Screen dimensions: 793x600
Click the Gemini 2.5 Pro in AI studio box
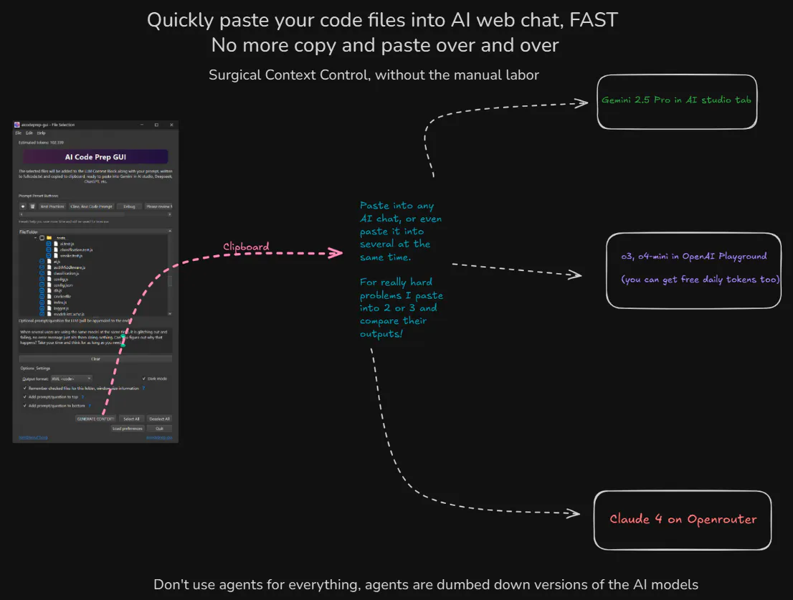tap(677, 102)
